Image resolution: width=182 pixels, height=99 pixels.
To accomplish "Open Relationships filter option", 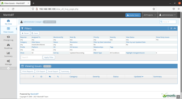I will (98, 47).
